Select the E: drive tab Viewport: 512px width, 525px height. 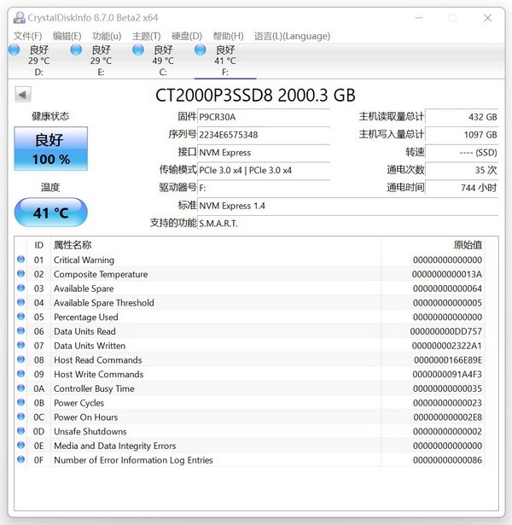click(x=101, y=61)
